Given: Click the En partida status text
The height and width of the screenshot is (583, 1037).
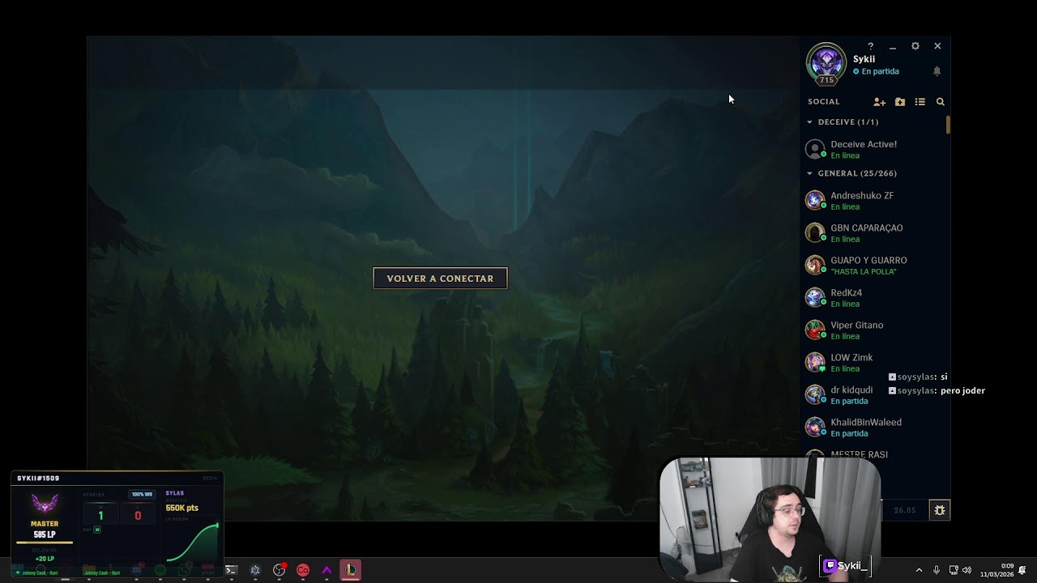Looking at the screenshot, I should 880,71.
